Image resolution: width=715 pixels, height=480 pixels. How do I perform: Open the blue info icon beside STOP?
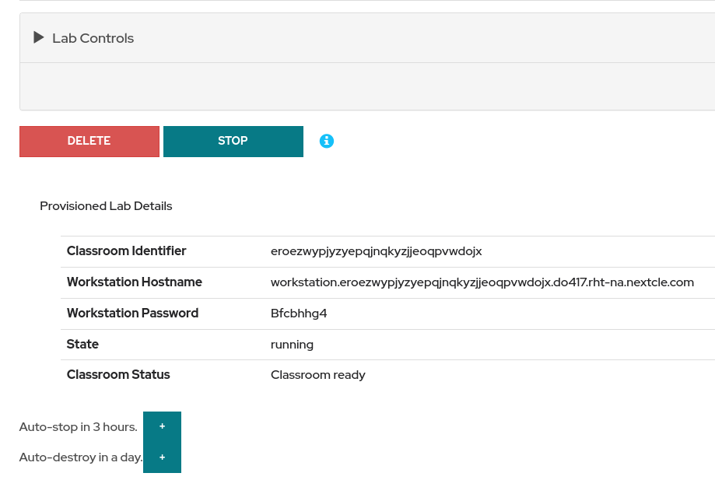[327, 141]
